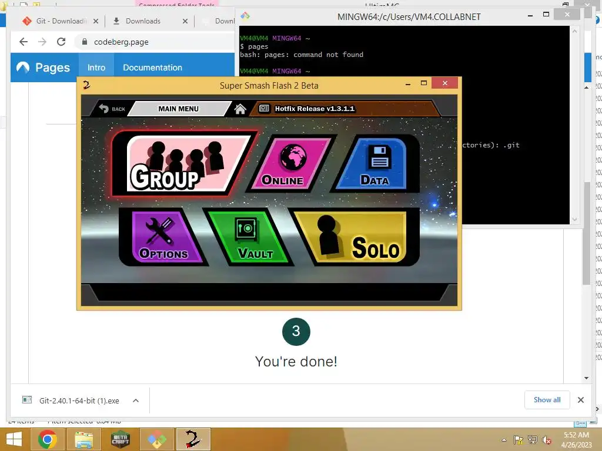Click Show all downloads button
This screenshot has height=451, width=602.
coord(547,399)
